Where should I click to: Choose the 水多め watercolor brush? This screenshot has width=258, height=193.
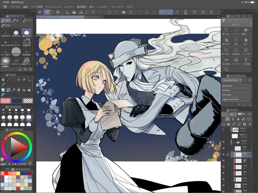16,52
